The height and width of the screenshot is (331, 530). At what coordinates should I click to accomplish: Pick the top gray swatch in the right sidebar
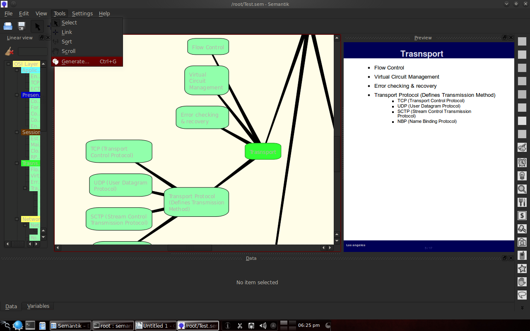pos(522,41)
